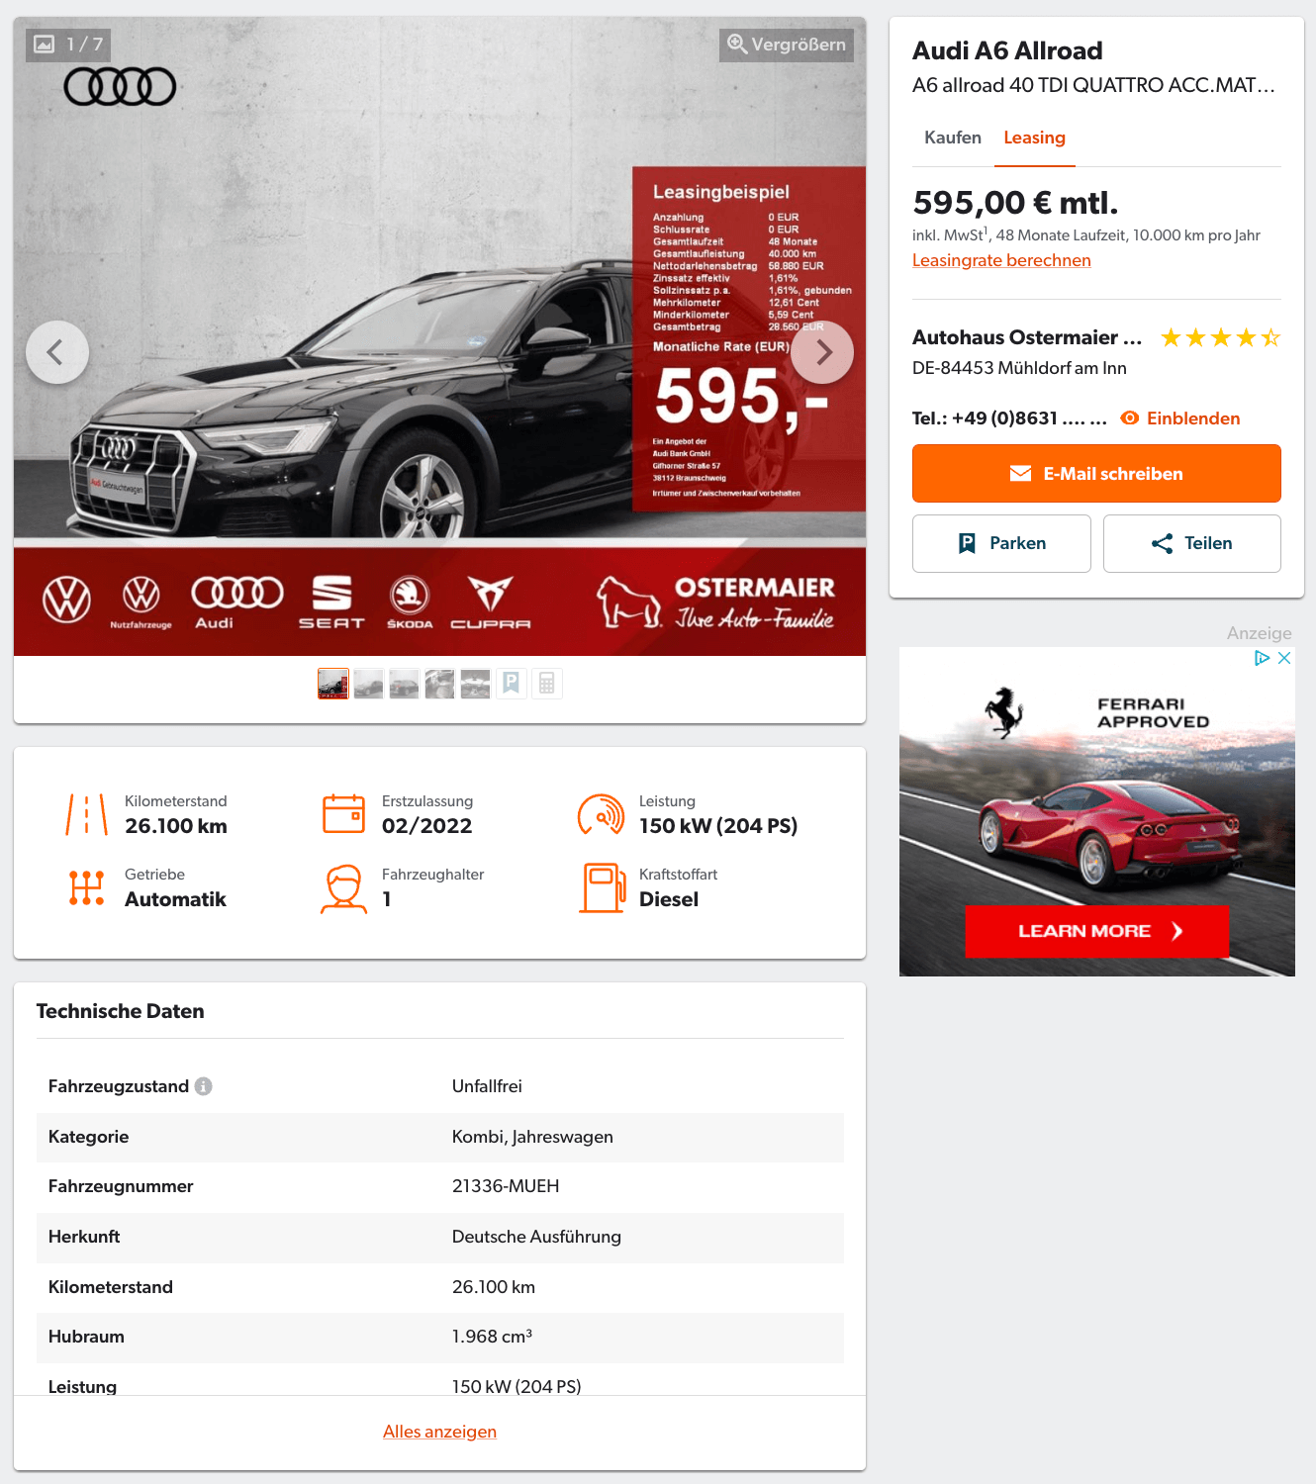Click the AdChoices triangle icon on ad

point(1262,658)
